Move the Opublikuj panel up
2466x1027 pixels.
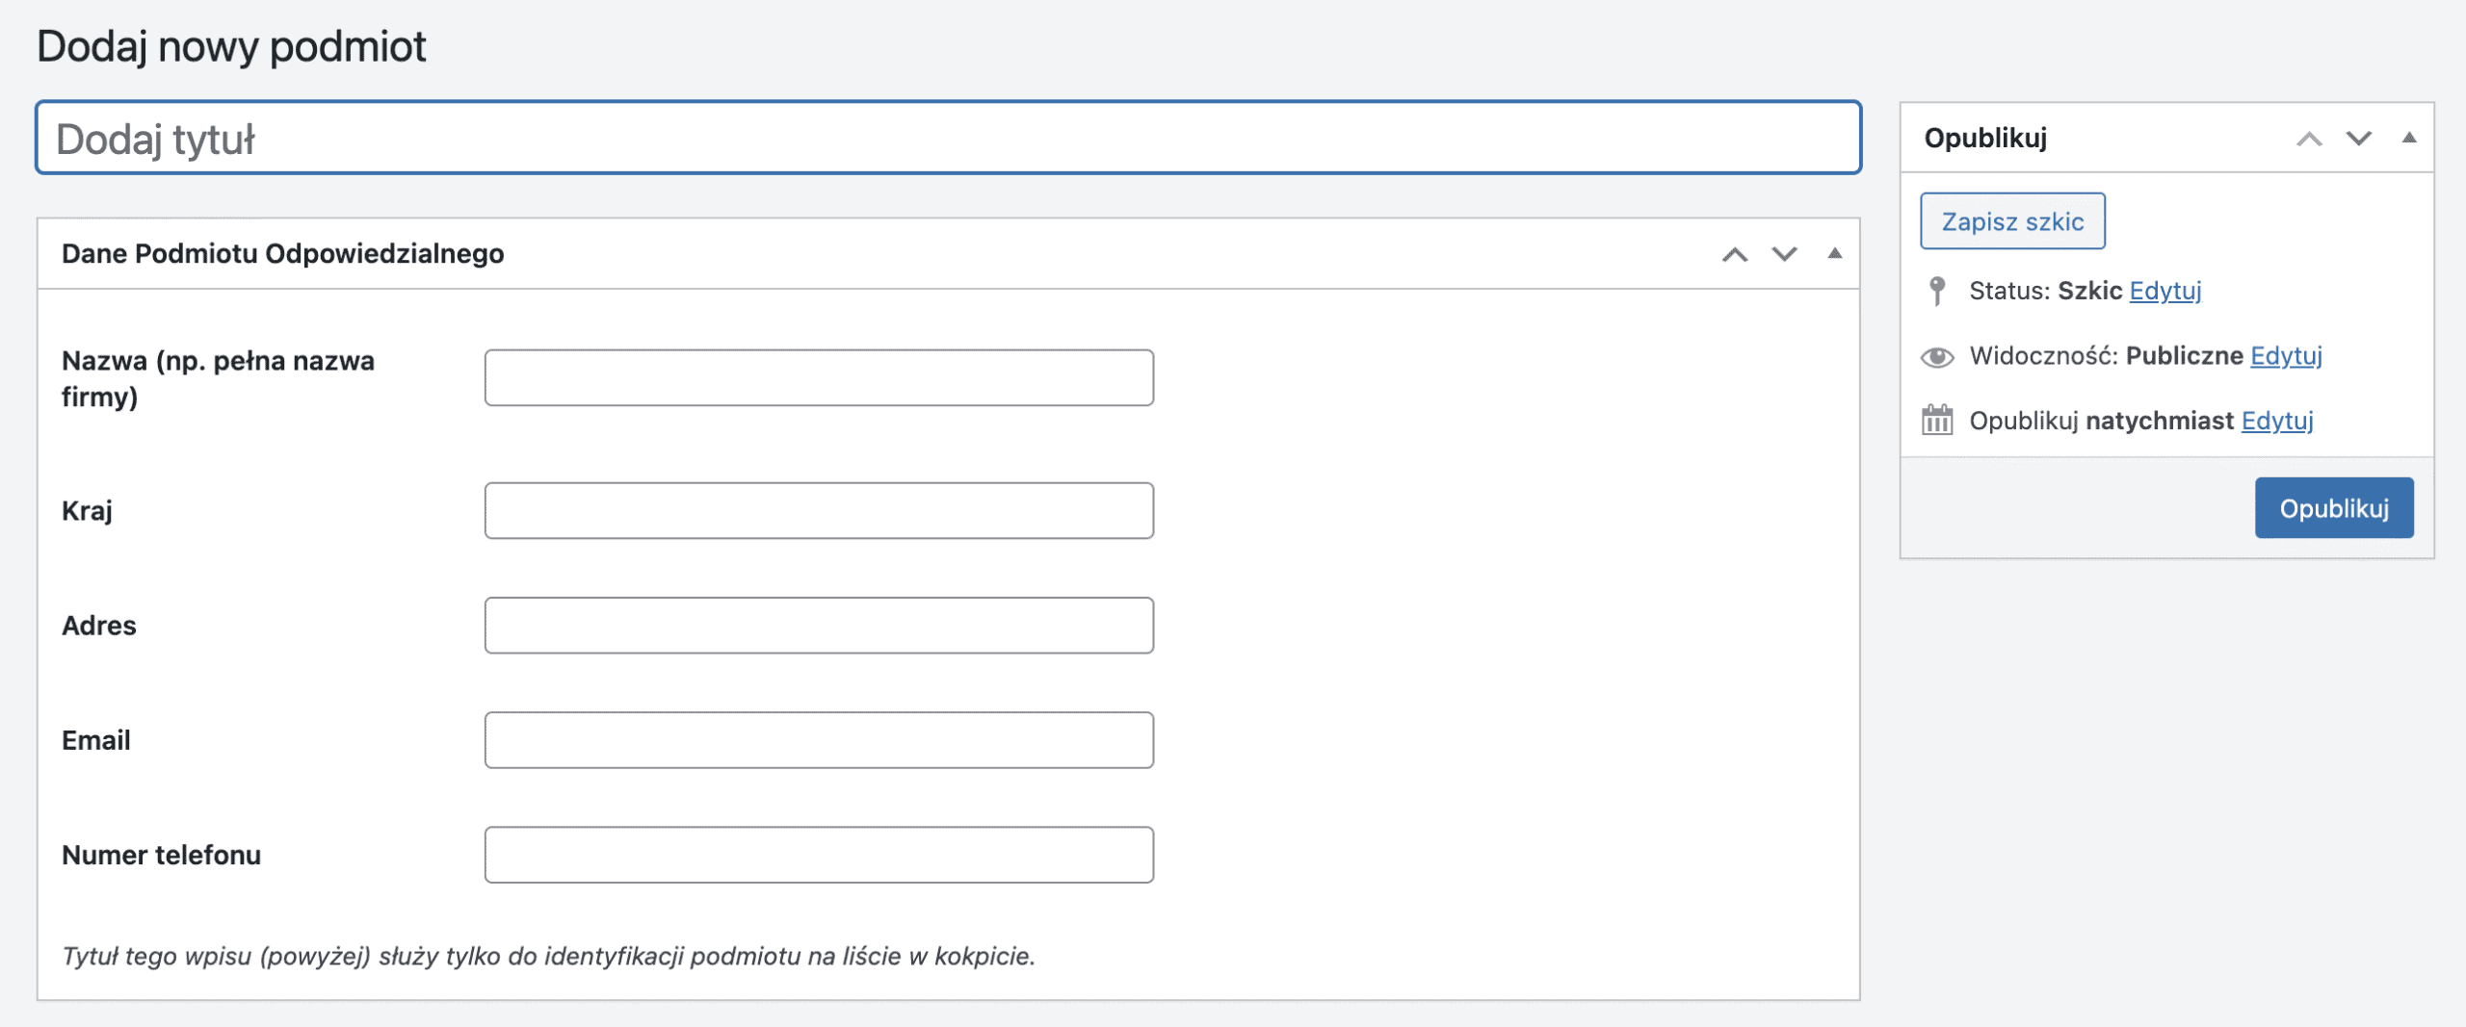(2308, 139)
